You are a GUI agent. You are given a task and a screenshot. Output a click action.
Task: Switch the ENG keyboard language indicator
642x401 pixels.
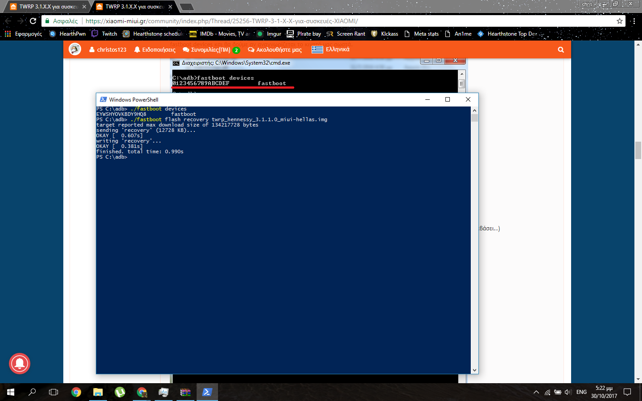coord(581,392)
